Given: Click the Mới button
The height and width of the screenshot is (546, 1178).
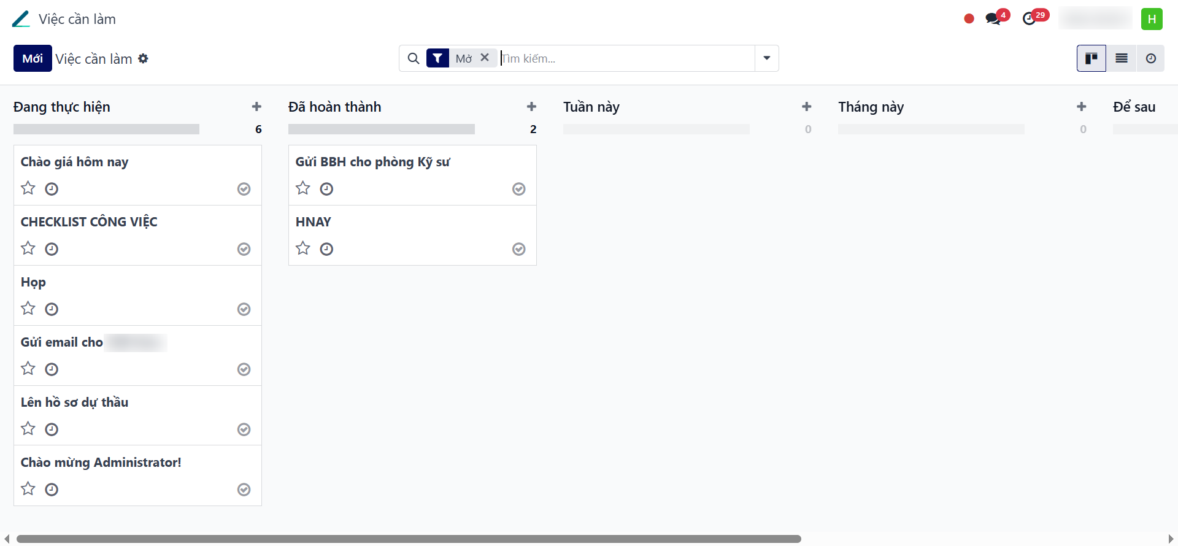Looking at the screenshot, I should coord(33,58).
